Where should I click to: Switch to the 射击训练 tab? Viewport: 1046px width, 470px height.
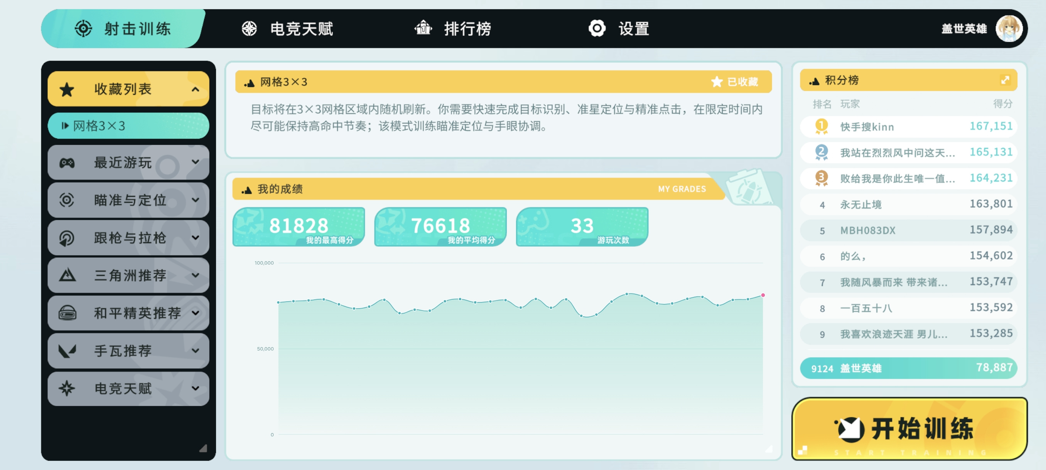(123, 29)
